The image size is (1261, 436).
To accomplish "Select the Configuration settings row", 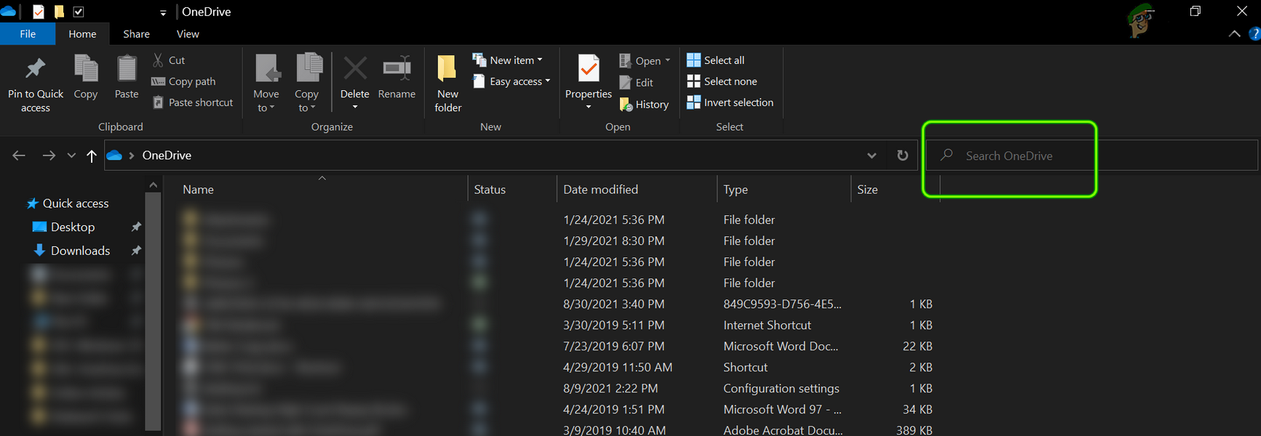I will click(557, 388).
